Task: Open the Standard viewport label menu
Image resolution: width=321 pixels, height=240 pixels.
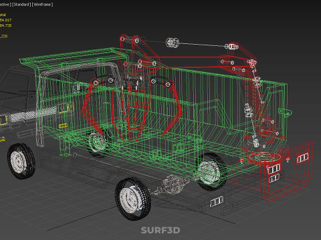Action: [x=21, y=5]
